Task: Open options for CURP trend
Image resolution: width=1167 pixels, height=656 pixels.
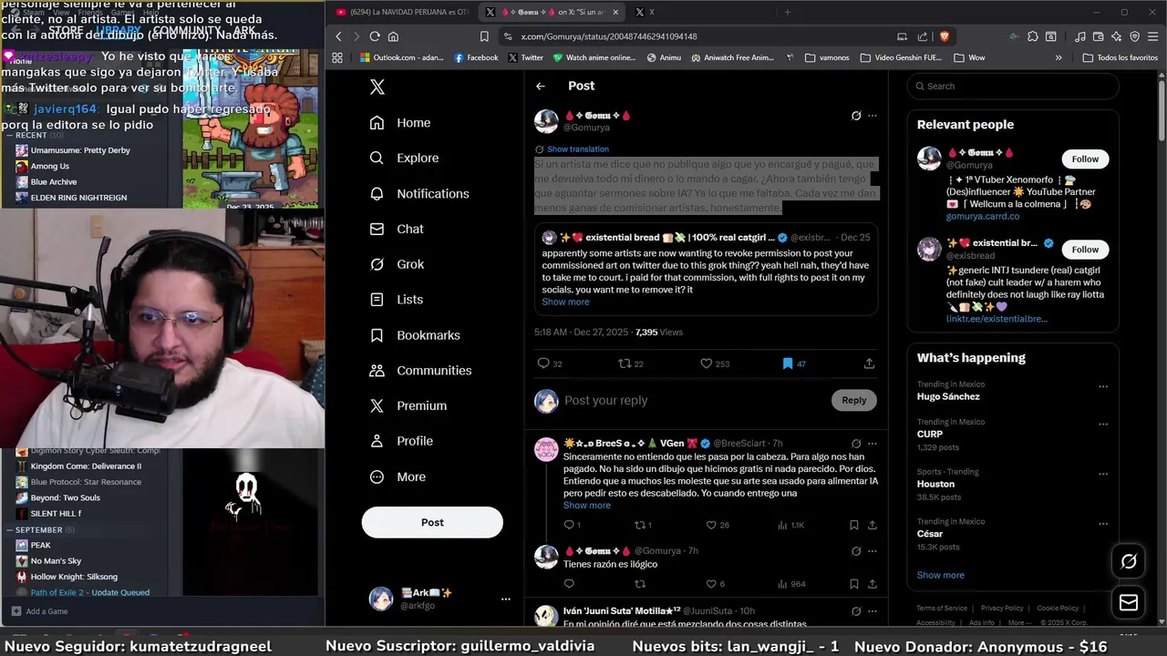Action: pos(1103,425)
